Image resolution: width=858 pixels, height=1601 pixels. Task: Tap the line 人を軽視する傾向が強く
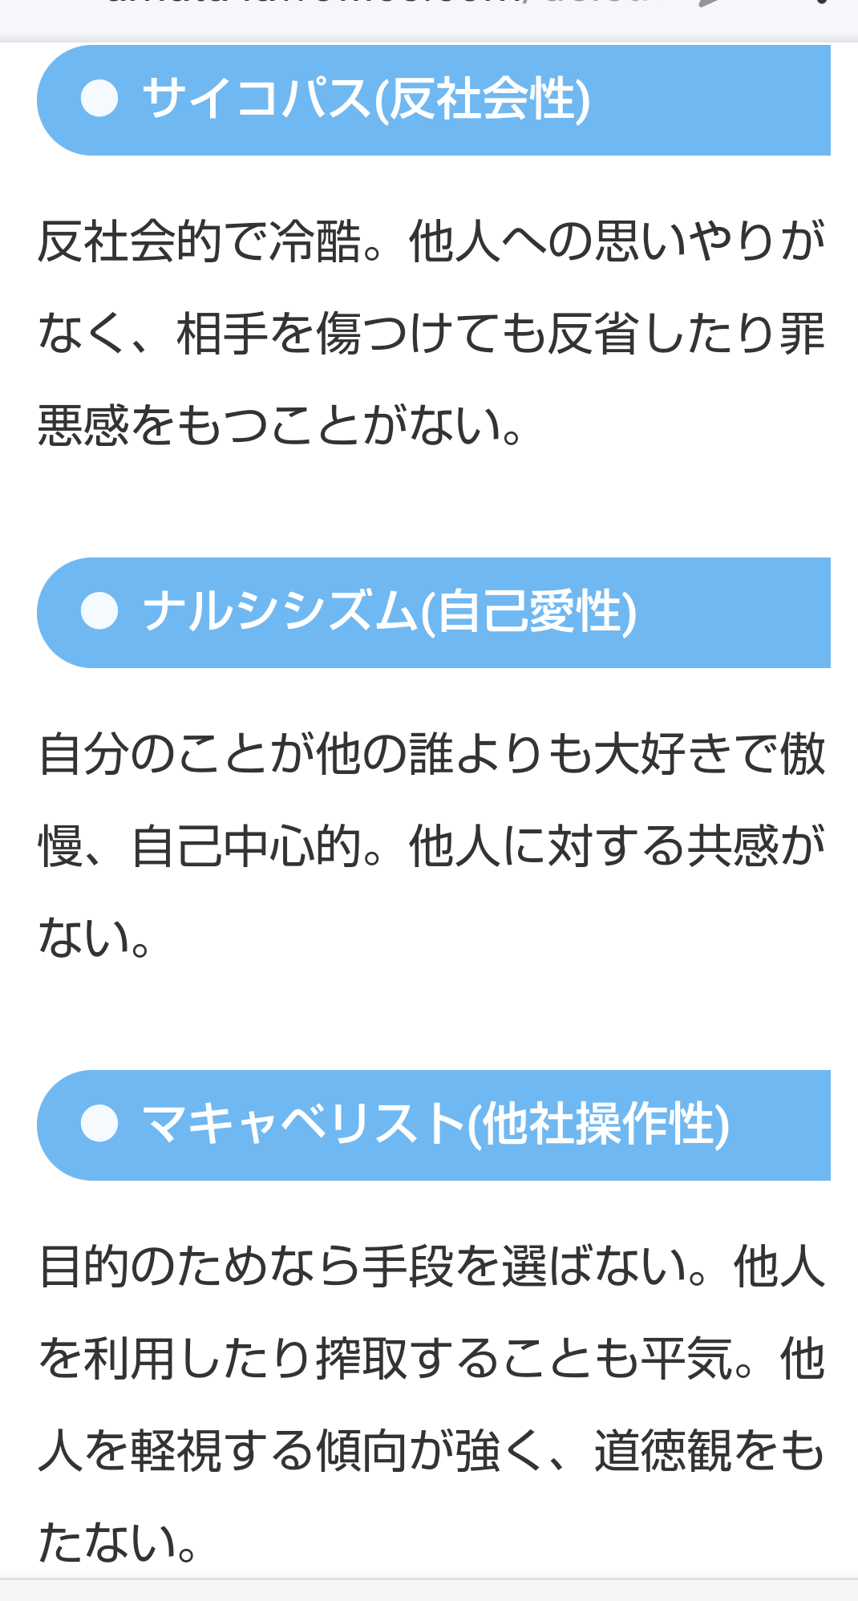click(431, 1450)
